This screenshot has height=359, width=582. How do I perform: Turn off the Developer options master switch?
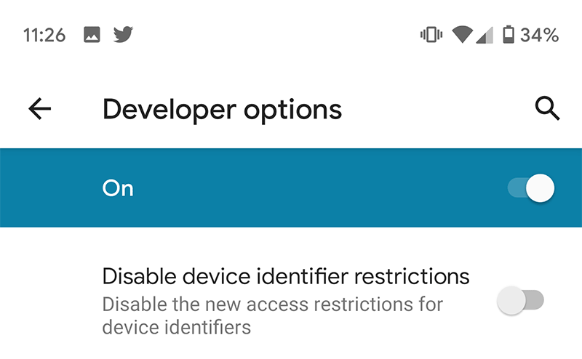pos(531,189)
